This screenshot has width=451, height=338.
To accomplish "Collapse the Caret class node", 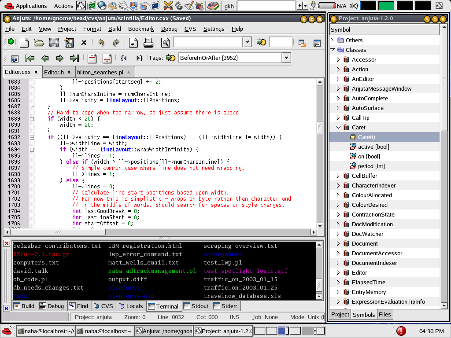I will coord(338,127).
